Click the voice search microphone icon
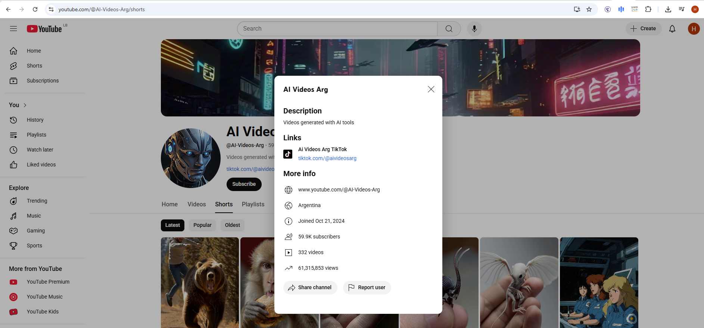 [474, 29]
